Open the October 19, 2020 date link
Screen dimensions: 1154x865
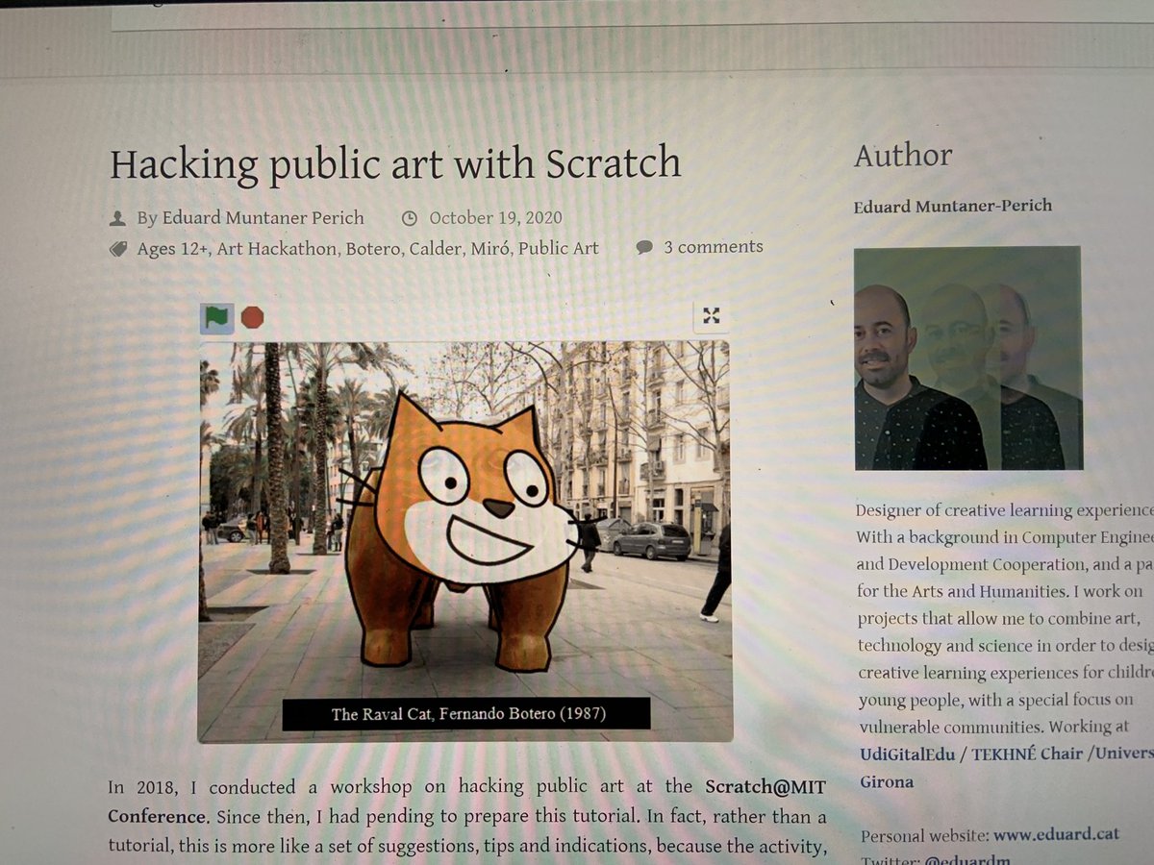coord(495,218)
